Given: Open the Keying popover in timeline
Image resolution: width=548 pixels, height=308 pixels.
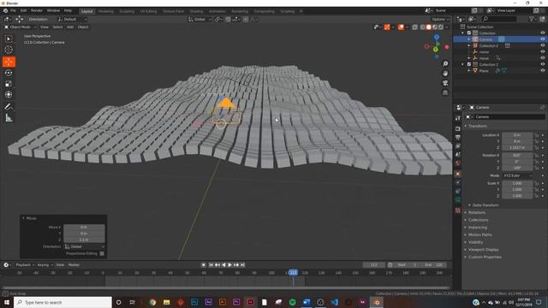Looking at the screenshot, I should 45,265.
